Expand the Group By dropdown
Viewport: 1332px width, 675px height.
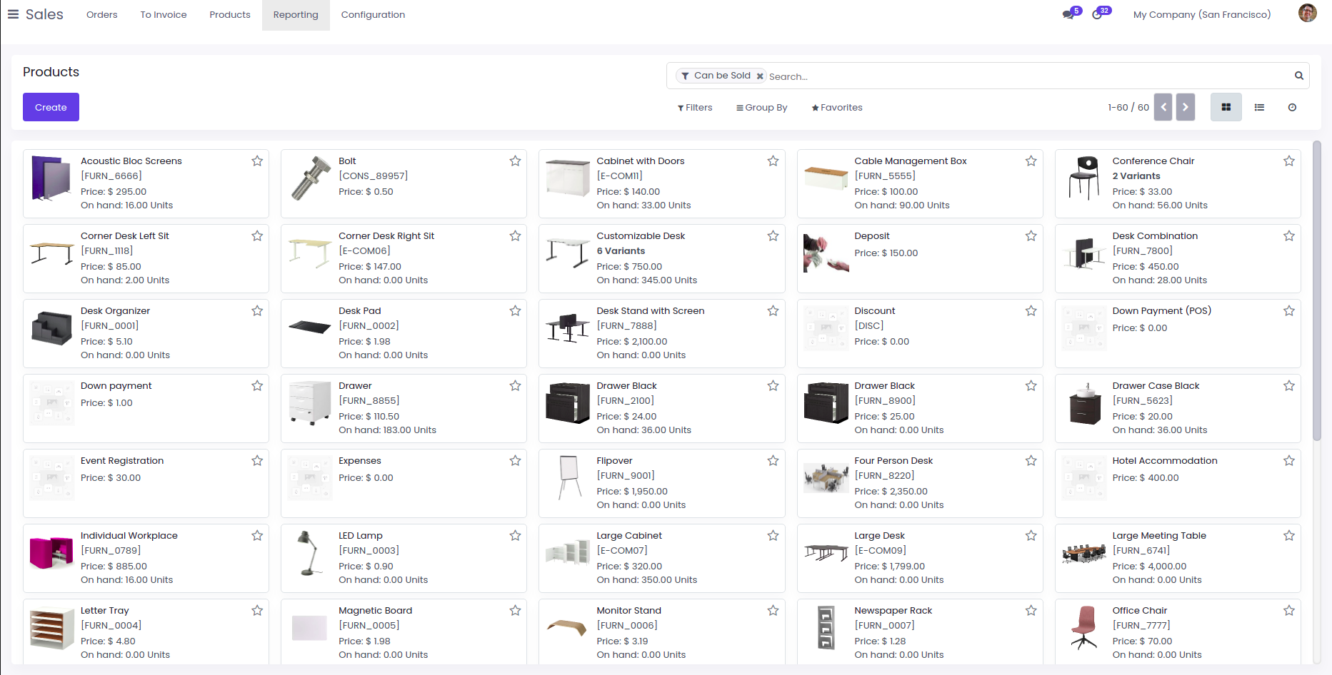(761, 108)
